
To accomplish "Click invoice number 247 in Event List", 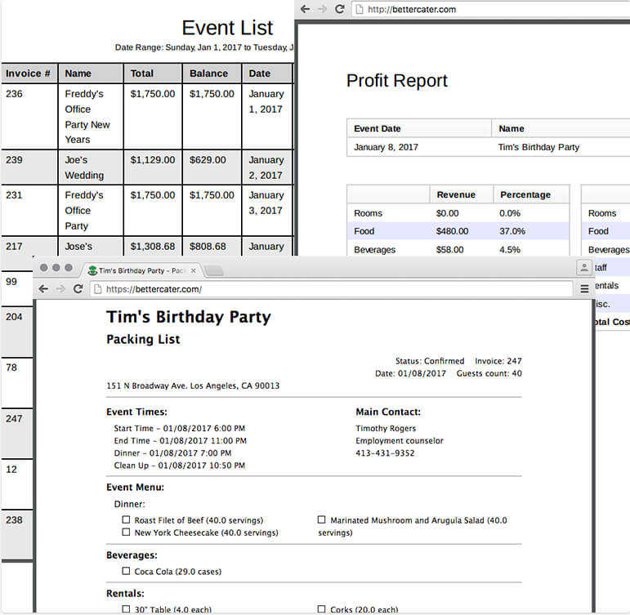I will click(14, 418).
